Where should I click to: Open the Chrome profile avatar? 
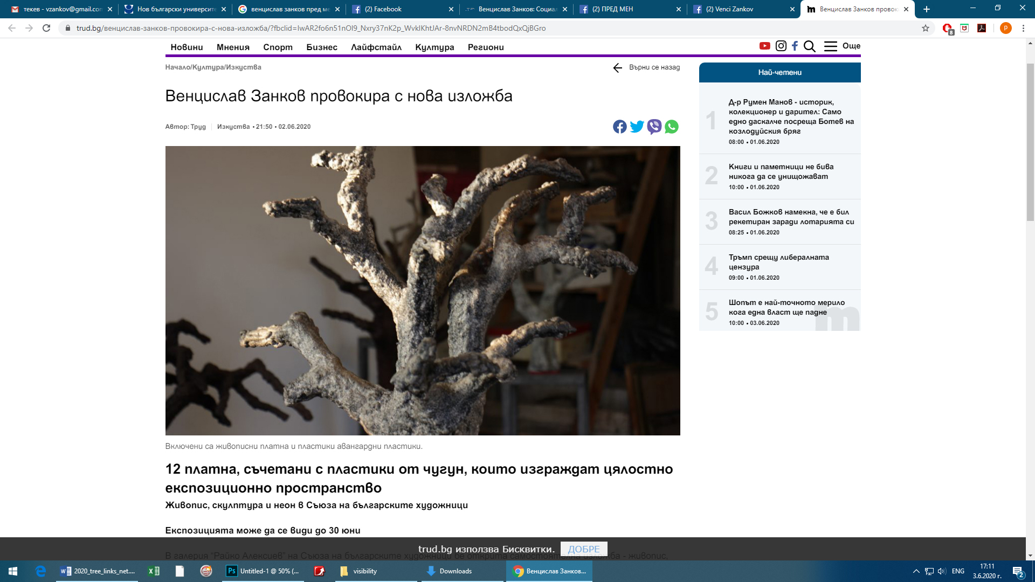point(1005,28)
